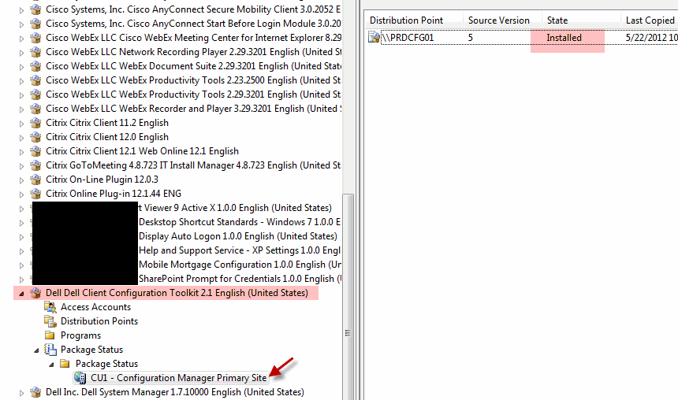Image resolution: width=678 pixels, height=400 pixels.
Task: Select CU1 - Configuration Manager Primary Site
Action: click(x=179, y=378)
